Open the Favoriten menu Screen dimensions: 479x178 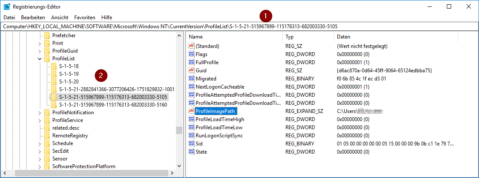tap(85, 18)
